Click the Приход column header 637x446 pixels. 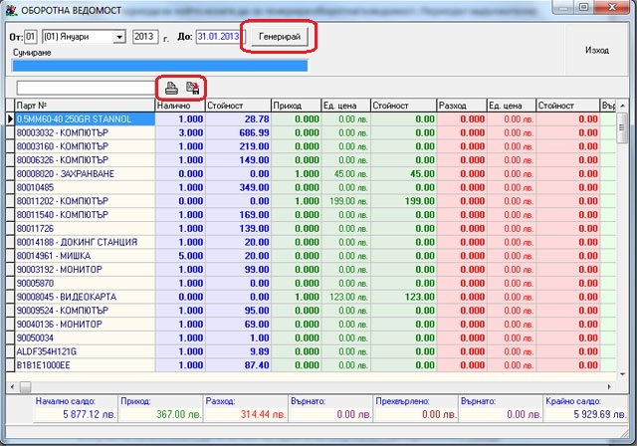coord(297,106)
